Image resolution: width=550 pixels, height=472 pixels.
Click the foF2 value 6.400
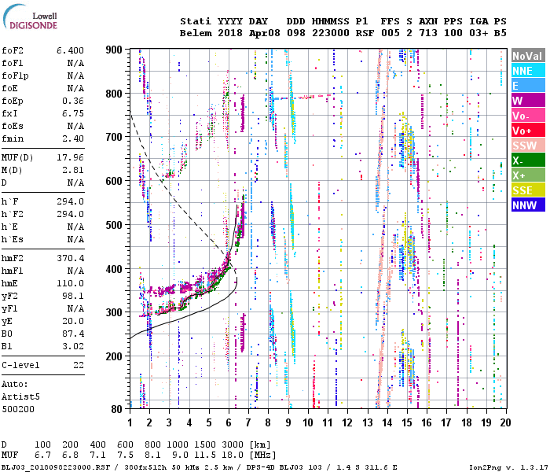point(70,50)
